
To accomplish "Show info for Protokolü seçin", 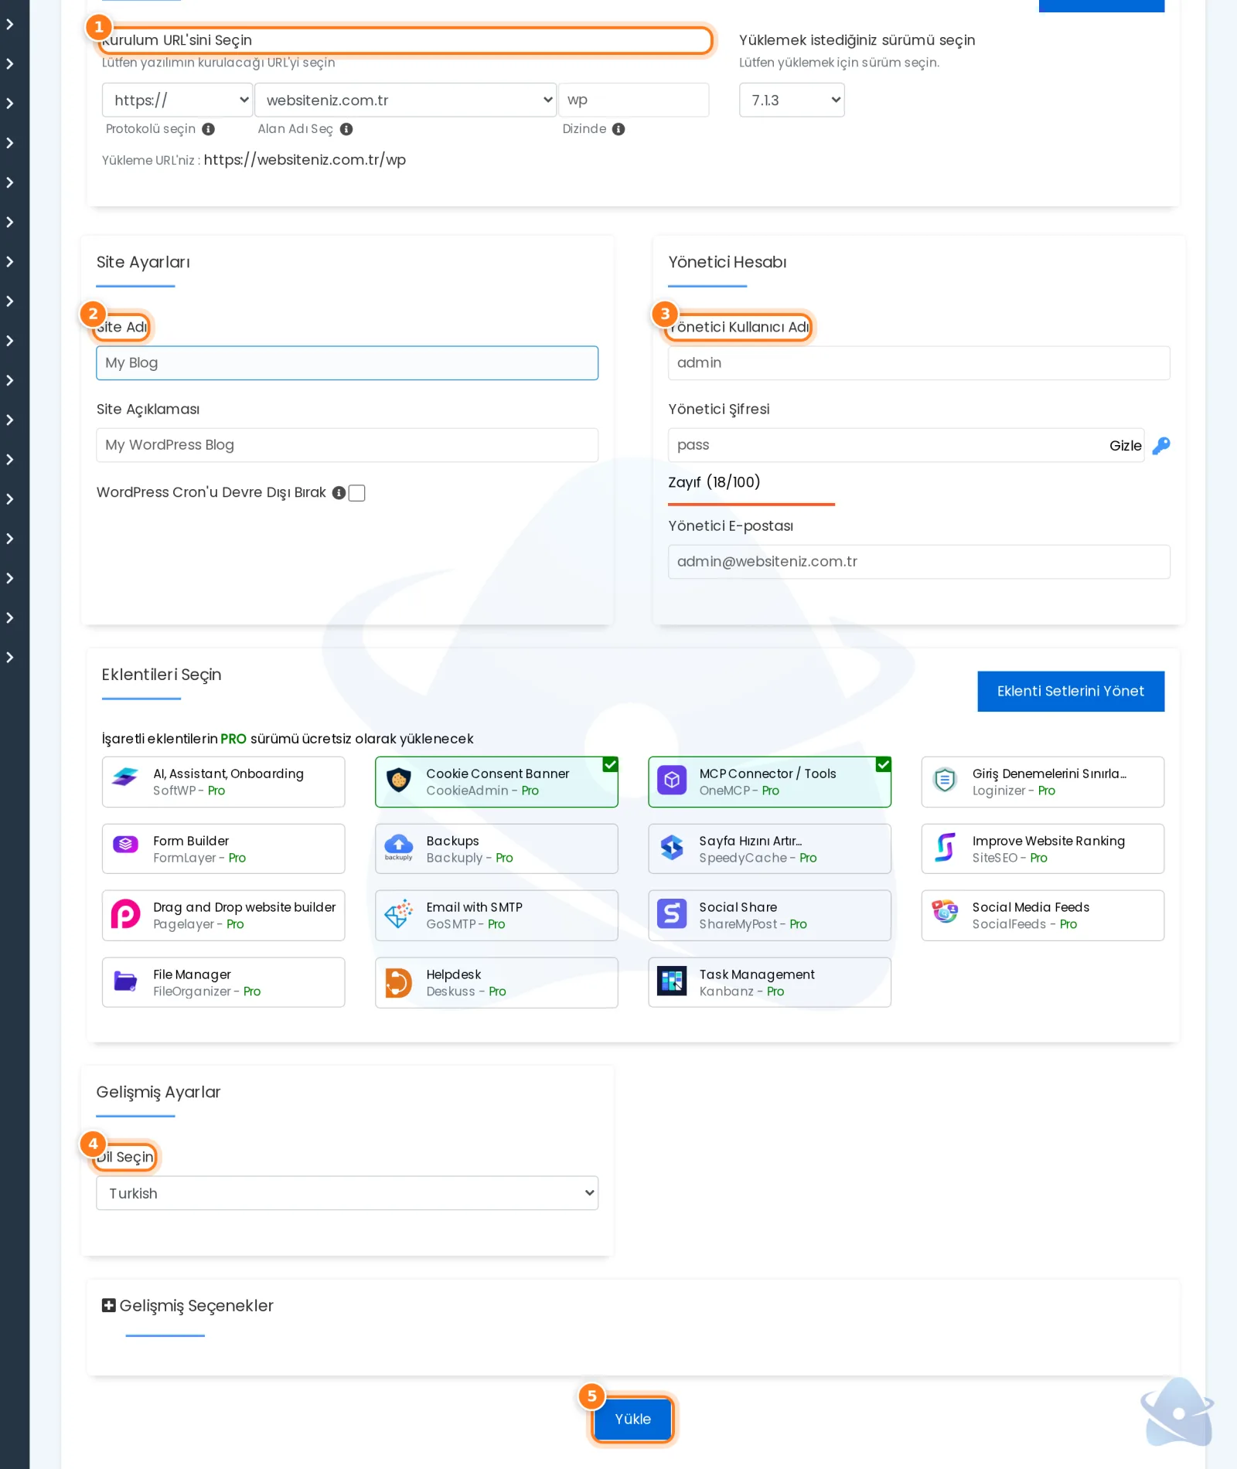I will point(209,129).
